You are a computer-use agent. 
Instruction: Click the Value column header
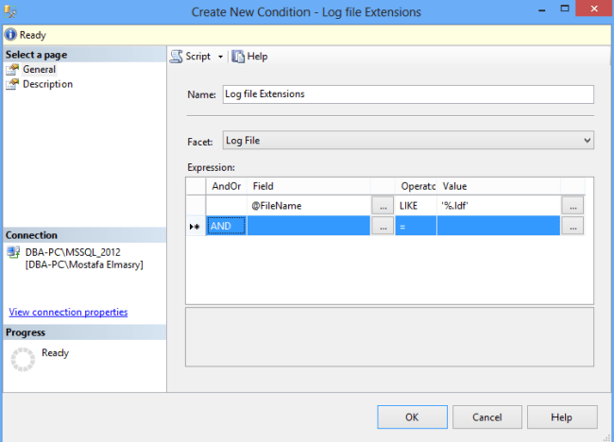[x=499, y=186]
